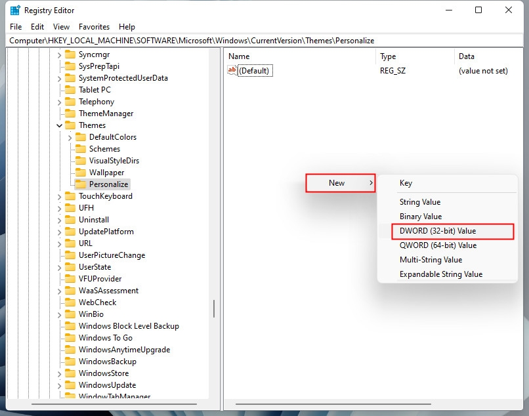Click the string value icon beside (Default)

coord(232,70)
